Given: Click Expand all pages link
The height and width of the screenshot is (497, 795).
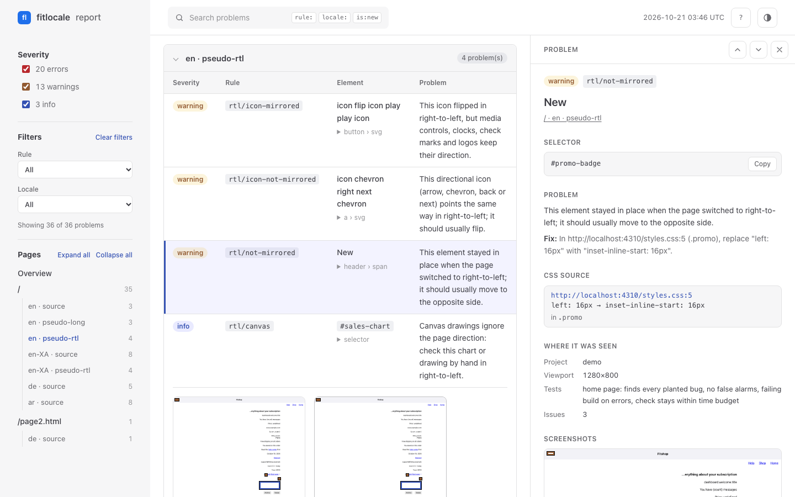Looking at the screenshot, I should [x=73, y=255].
